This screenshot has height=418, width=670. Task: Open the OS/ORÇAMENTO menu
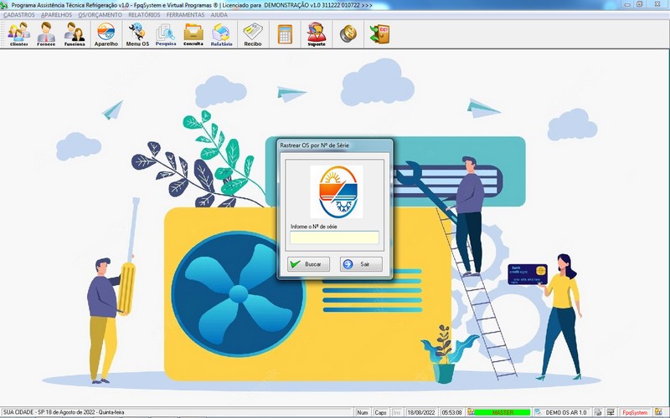(100, 15)
